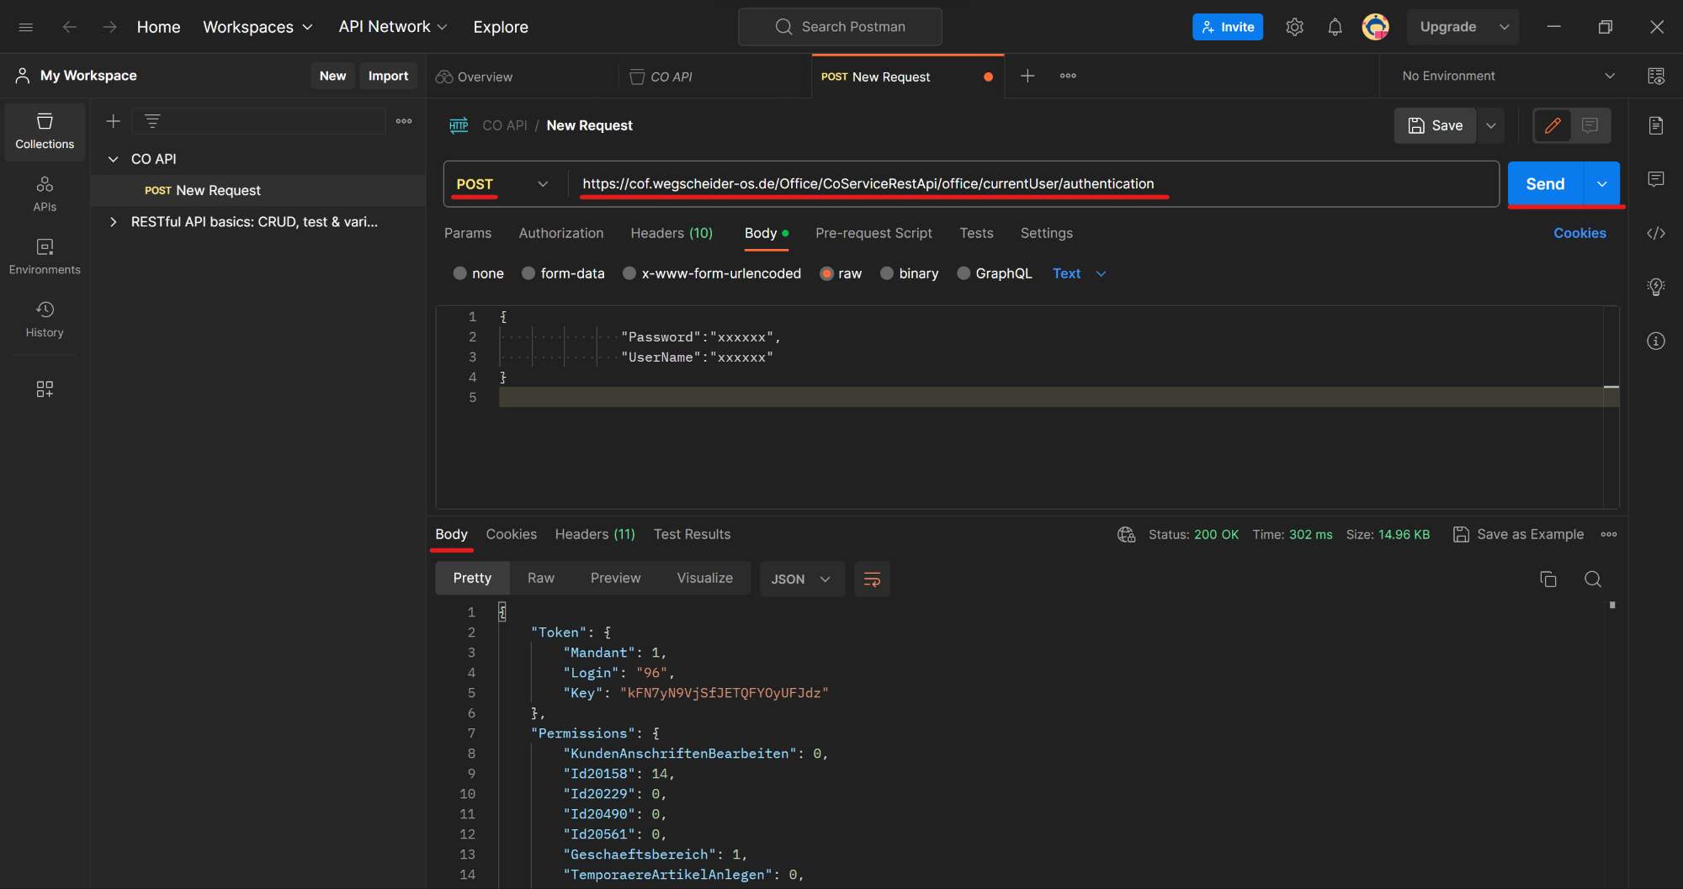Click network information globe icon
This screenshot has width=1683, height=889.
tap(1126, 534)
